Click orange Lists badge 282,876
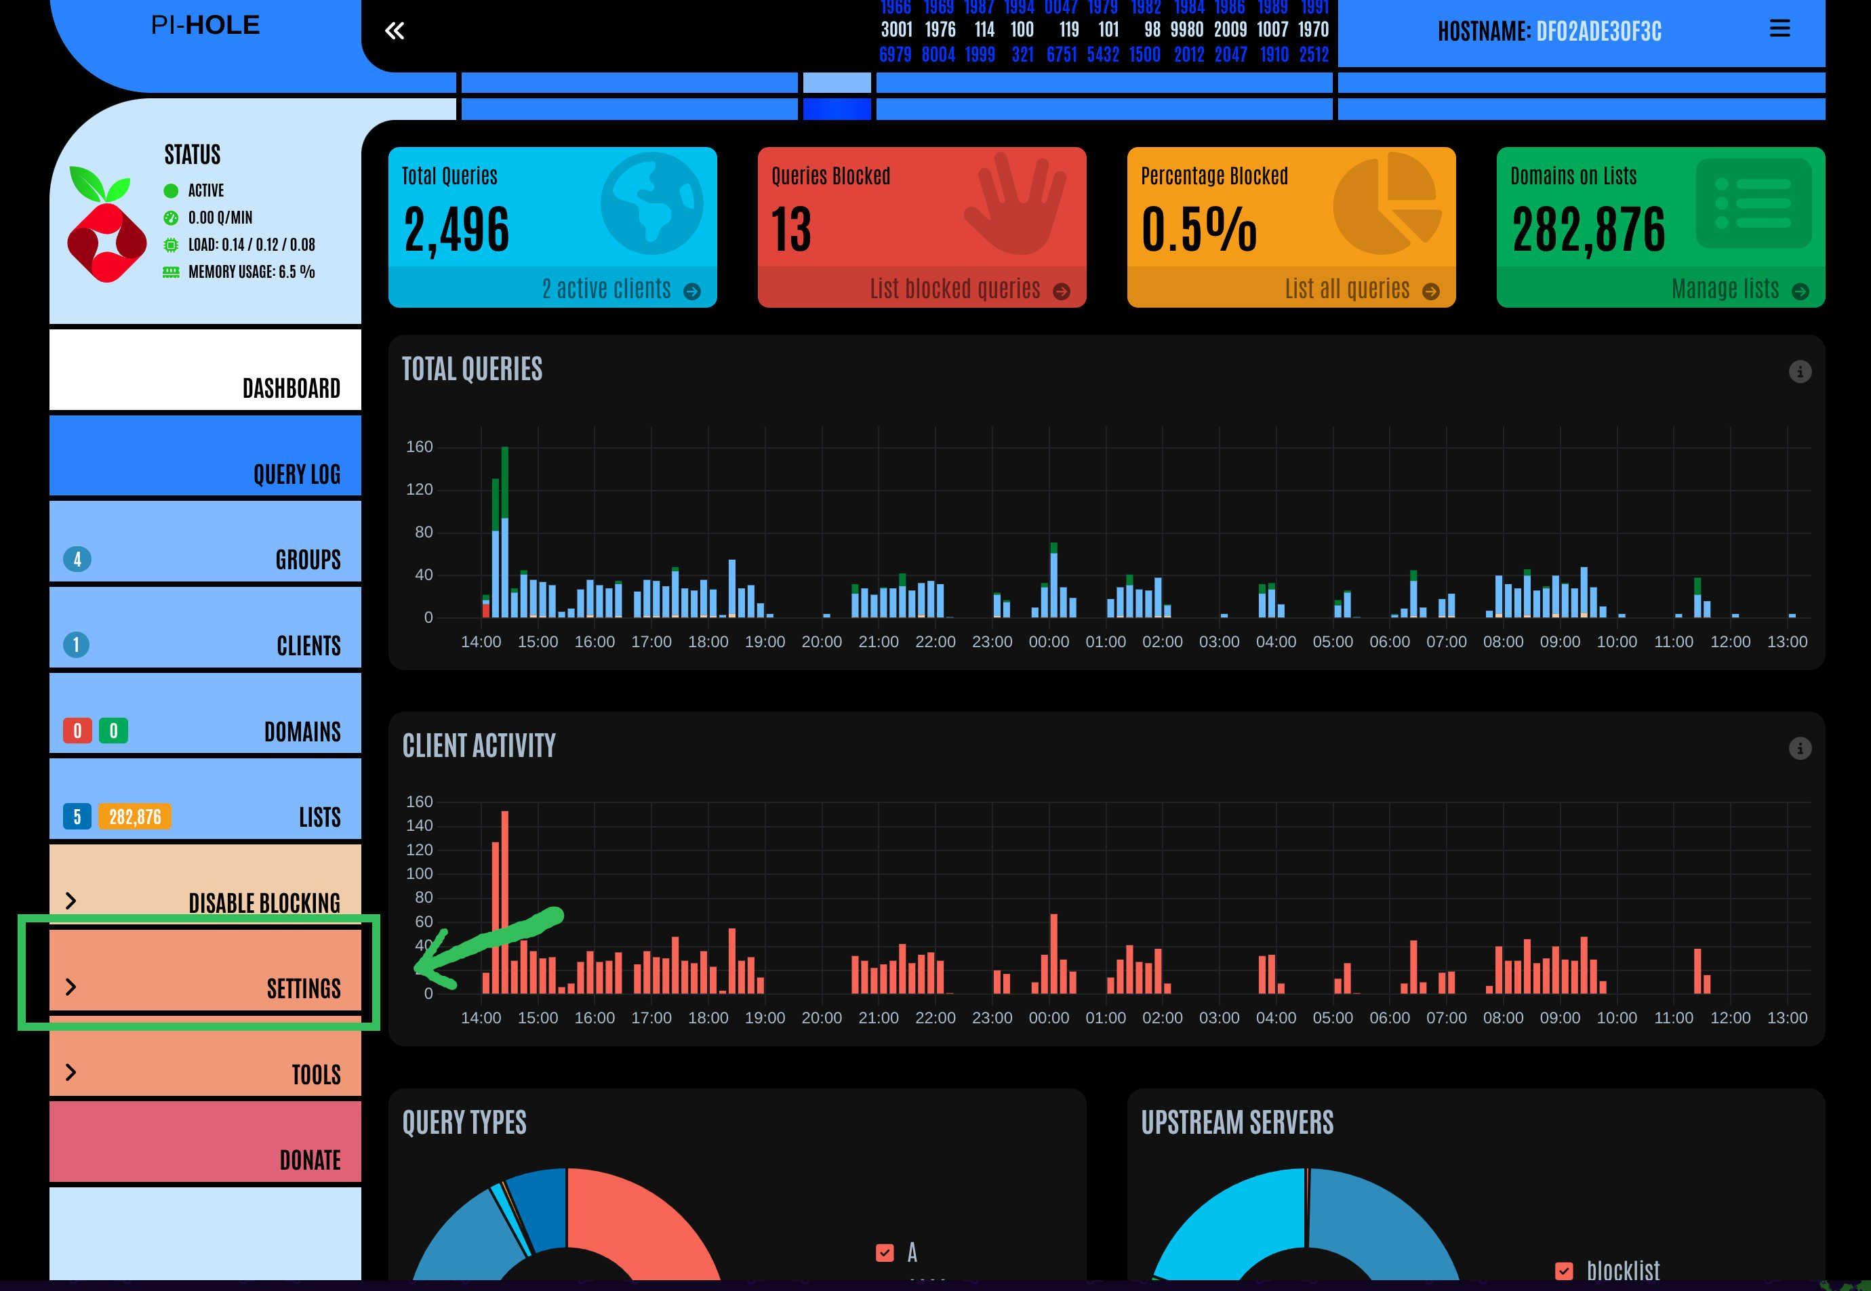The image size is (1871, 1291). [x=135, y=816]
